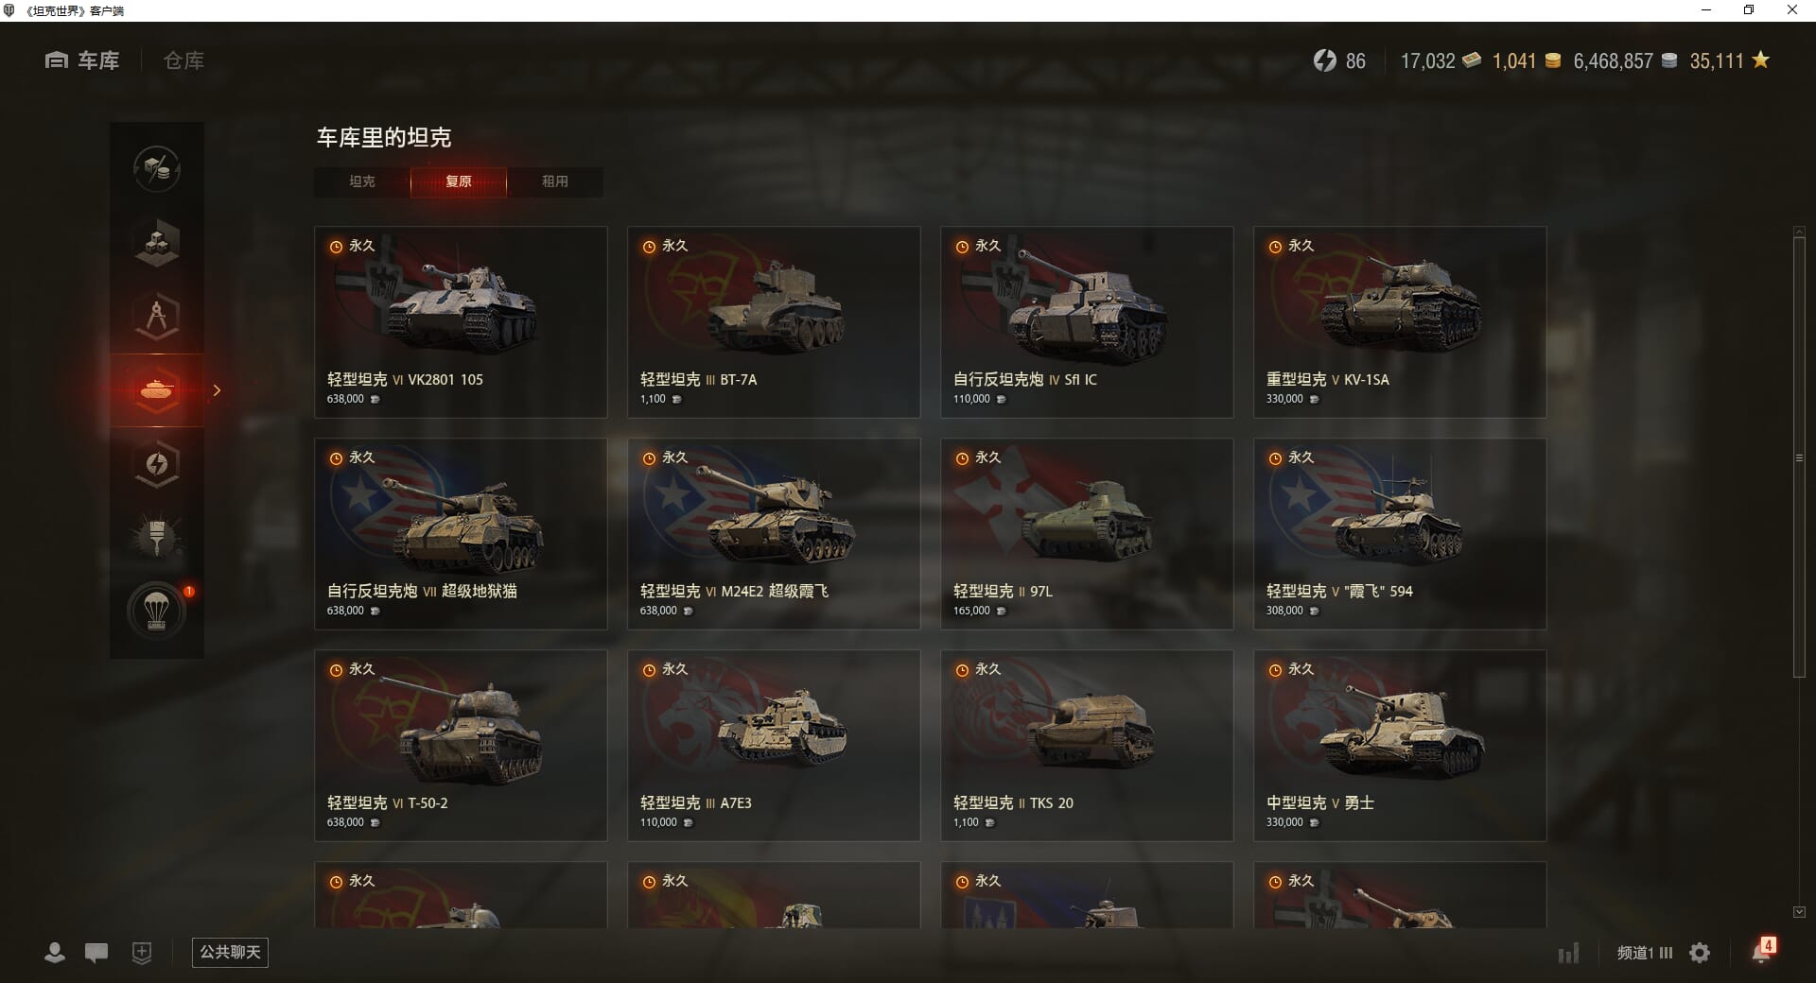Screen dimensions: 1816x983
Task: Open the contacts person icon
Action: coord(55,953)
